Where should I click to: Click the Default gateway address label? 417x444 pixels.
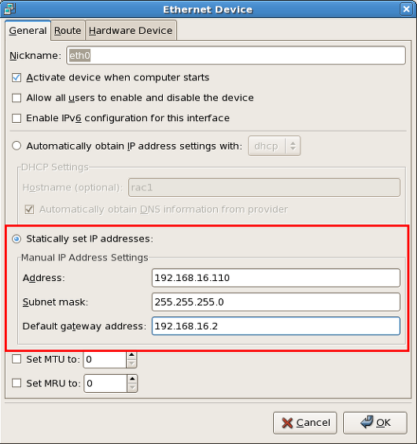(x=84, y=327)
